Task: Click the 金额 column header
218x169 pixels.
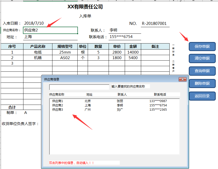Action: [133, 47]
